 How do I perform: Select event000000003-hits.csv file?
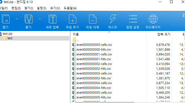94,78
